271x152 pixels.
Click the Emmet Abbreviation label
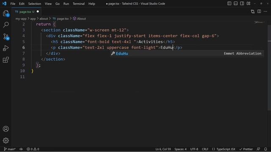[x=243, y=54]
